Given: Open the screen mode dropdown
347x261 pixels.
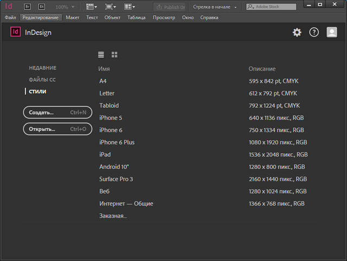Looking at the screenshot, I should (x=111, y=7).
